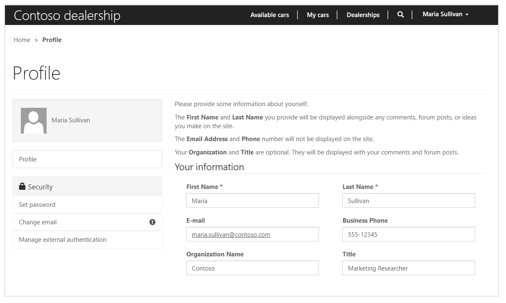Click the 'Email Address and Phone number' sentence
The width and height of the screenshot is (506, 303).
click(x=274, y=139)
